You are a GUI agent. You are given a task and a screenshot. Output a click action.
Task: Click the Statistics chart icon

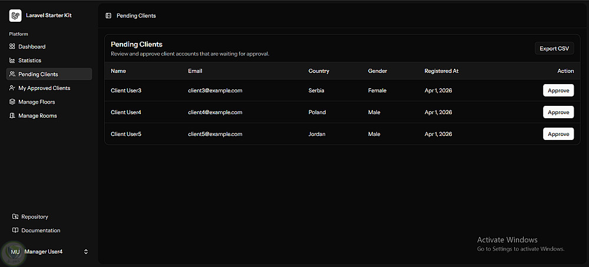12,61
